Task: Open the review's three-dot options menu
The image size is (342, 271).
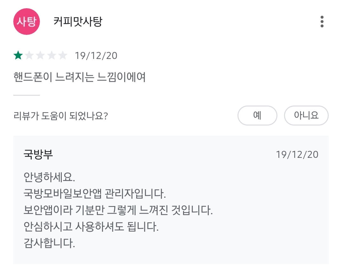Action: pyautogui.click(x=322, y=22)
